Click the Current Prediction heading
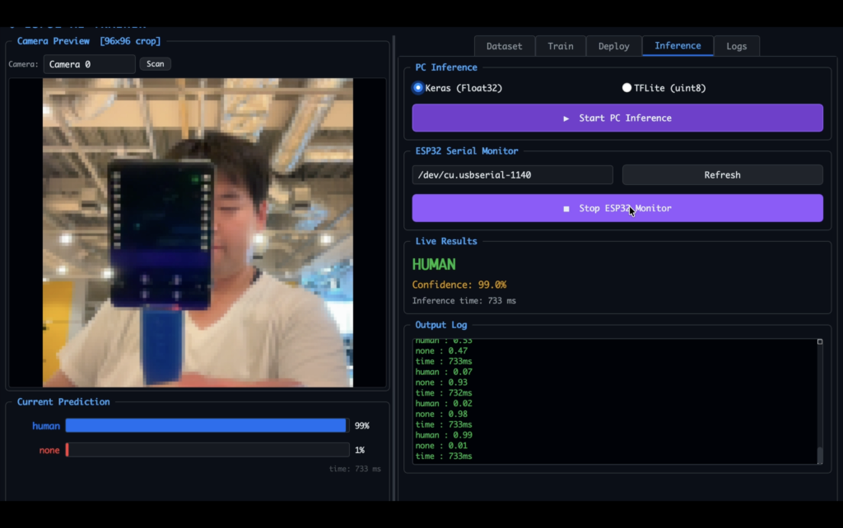This screenshot has height=528, width=843. (63, 402)
